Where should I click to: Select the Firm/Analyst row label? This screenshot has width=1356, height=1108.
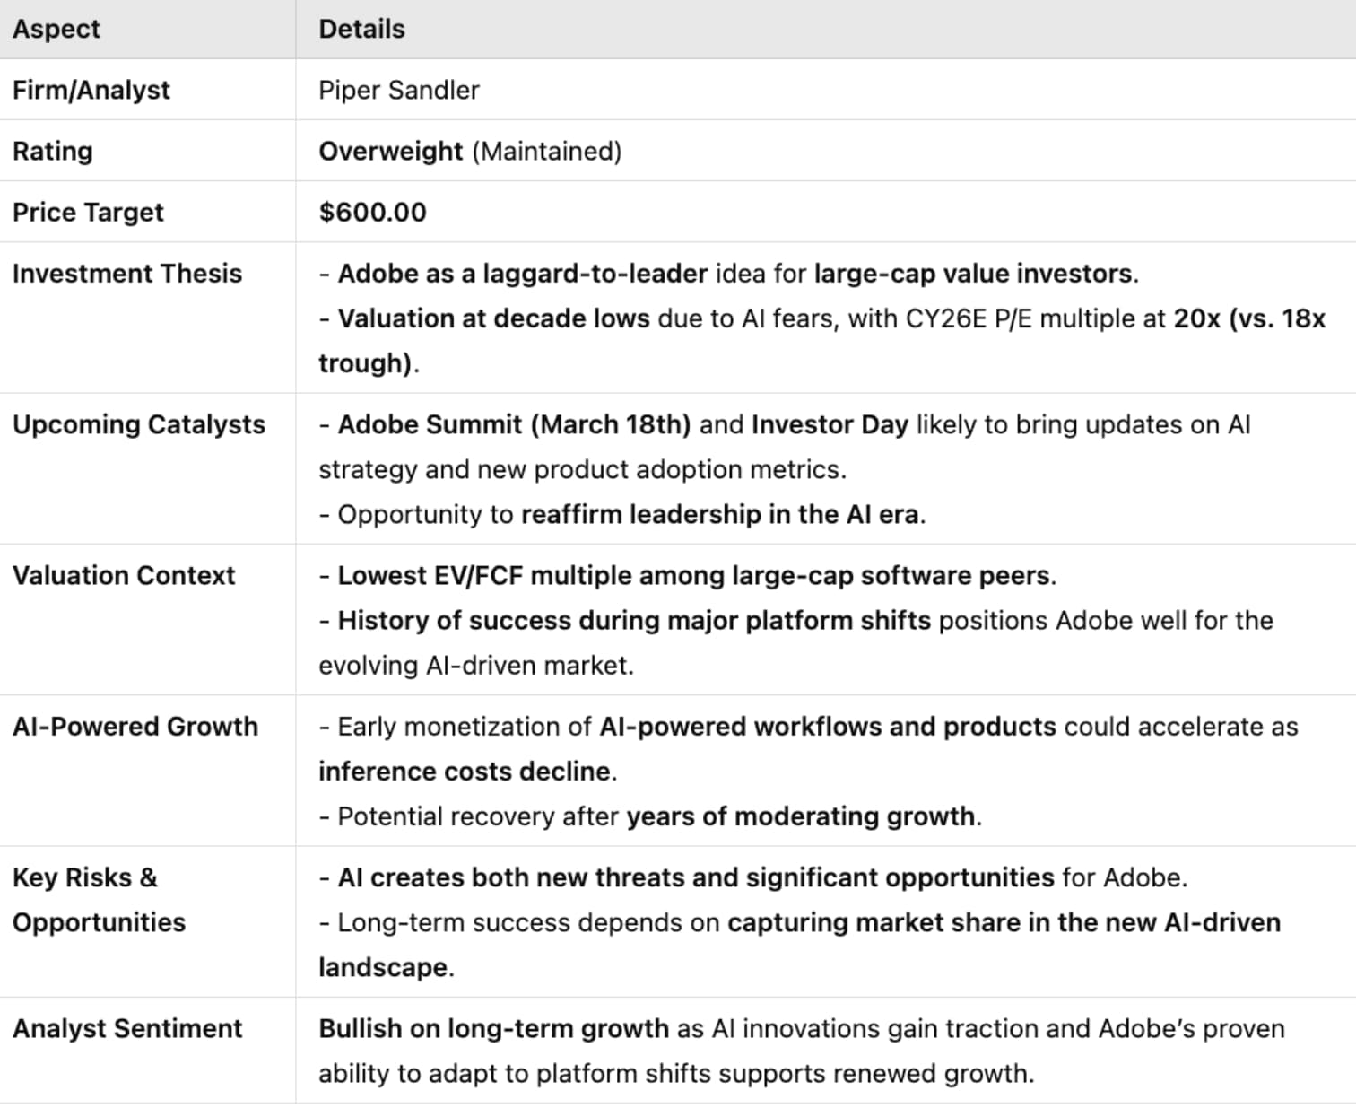click(91, 91)
